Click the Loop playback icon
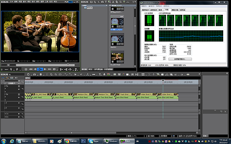 point(54,69)
